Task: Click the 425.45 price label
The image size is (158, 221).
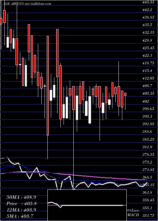Action: tap(148, 48)
